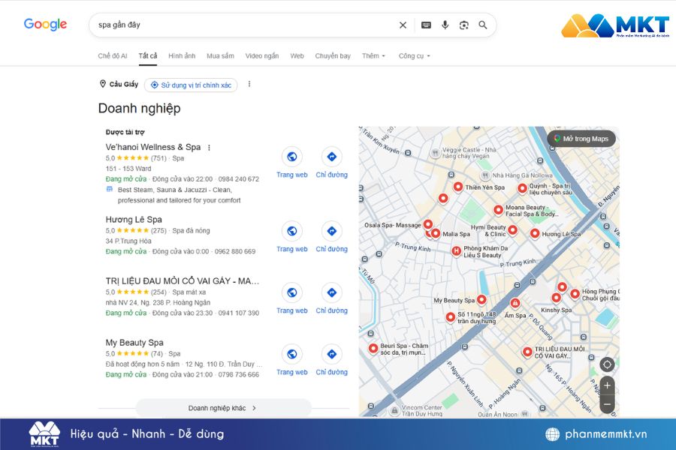Screen dimensions: 676x450
Task: Switch to the Hình ảnh tab
Action: [x=182, y=56]
